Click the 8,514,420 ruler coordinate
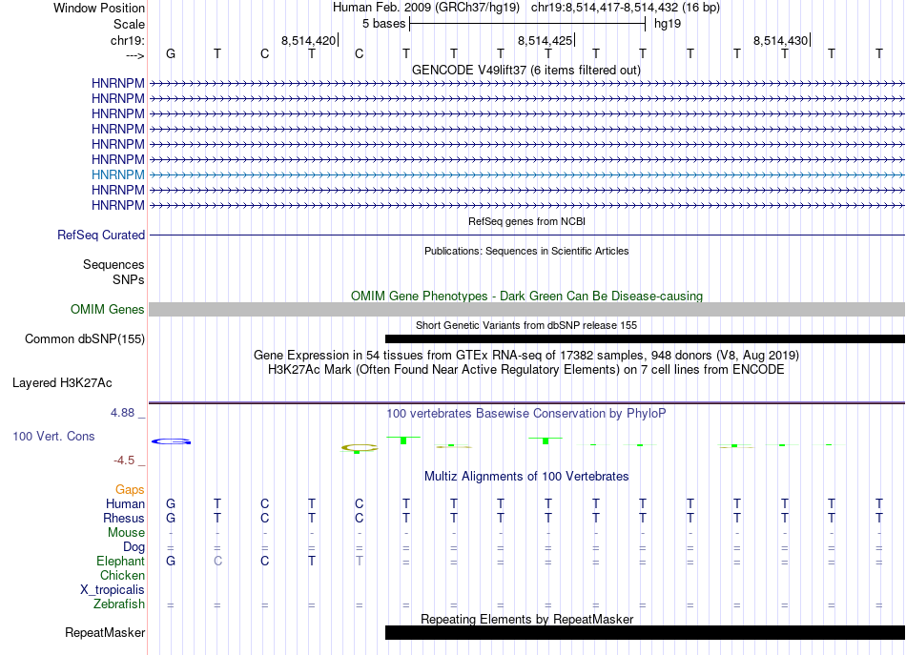This screenshot has width=906, height=655. (x=308, y=40)
